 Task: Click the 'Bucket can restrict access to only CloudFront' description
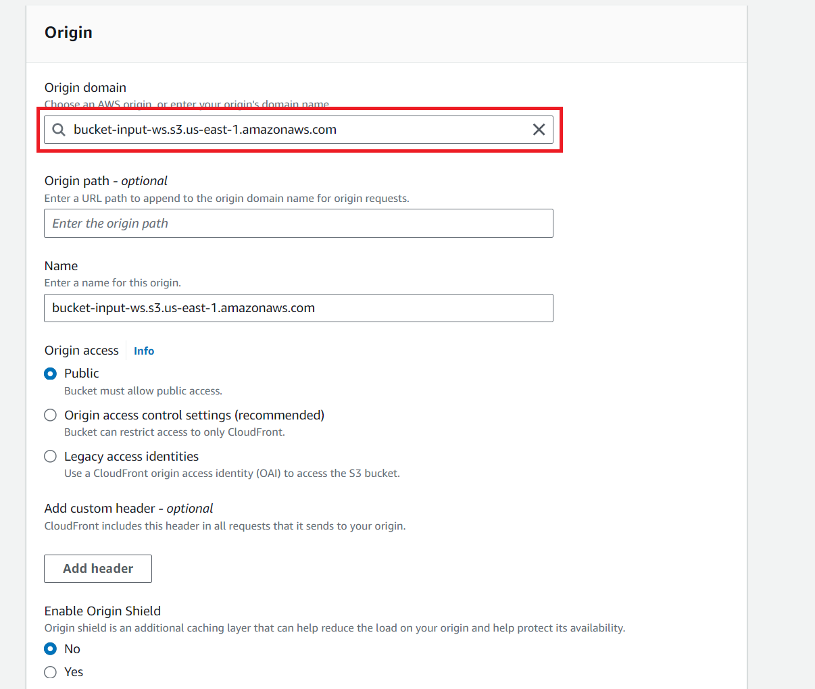coord(174,432)
